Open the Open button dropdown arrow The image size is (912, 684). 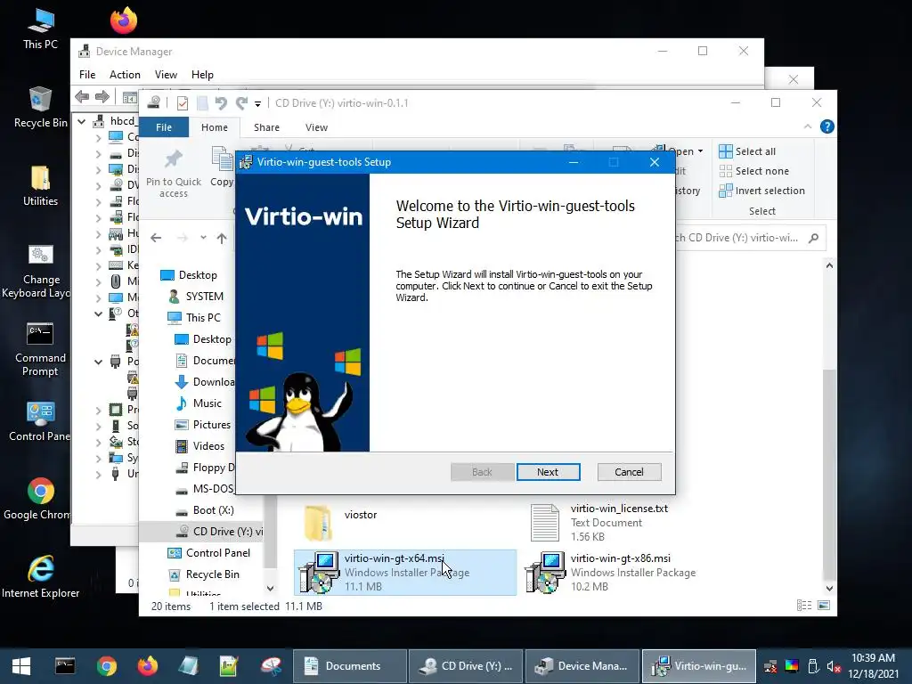click(x=700, y=151)
